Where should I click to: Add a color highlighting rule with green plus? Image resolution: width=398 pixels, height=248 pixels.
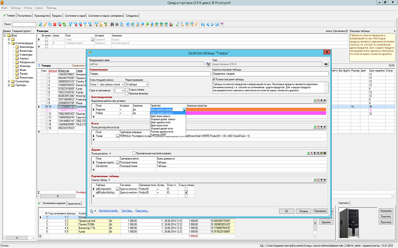tap(315, 101)
